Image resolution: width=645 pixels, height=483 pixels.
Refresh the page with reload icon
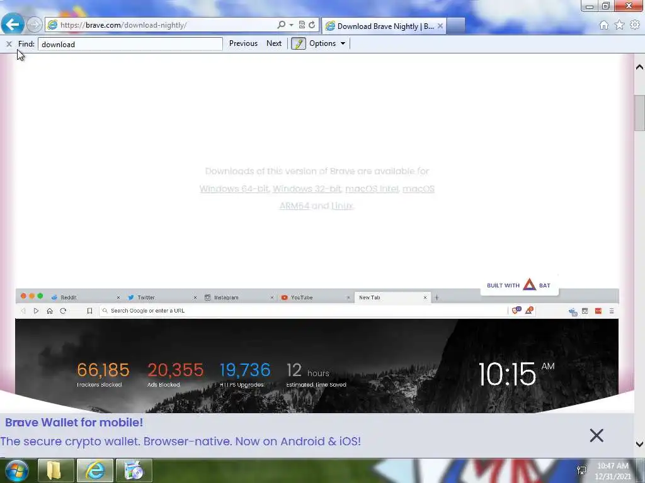pos(312,25)
